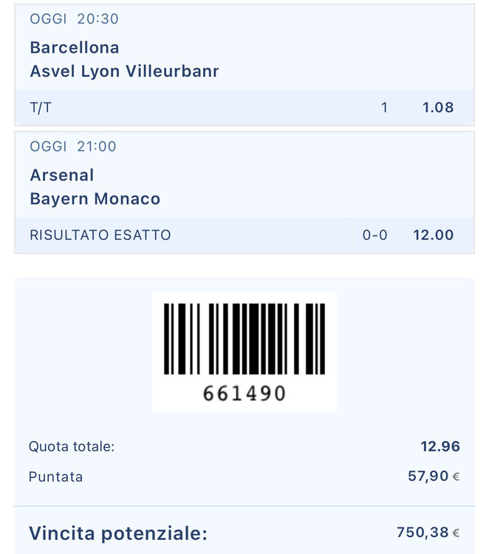The width and height of the screenshot is (489, 554).
Task: Tap the 57,90 € stake amount
Action: point(434,476)
